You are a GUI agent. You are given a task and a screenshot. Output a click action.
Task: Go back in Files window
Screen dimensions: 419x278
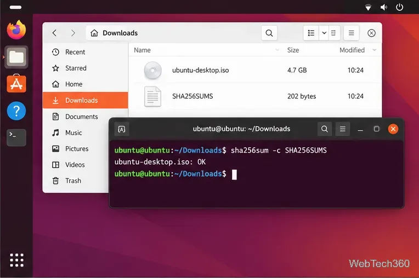click(x=54, y=33)
